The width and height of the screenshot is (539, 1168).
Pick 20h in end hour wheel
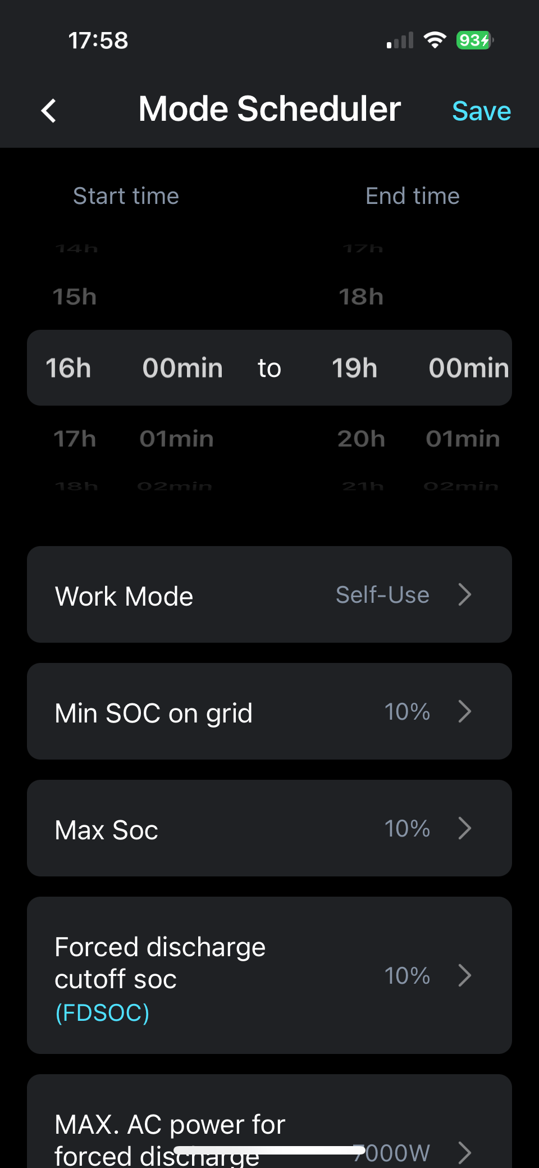coord(361,439)
